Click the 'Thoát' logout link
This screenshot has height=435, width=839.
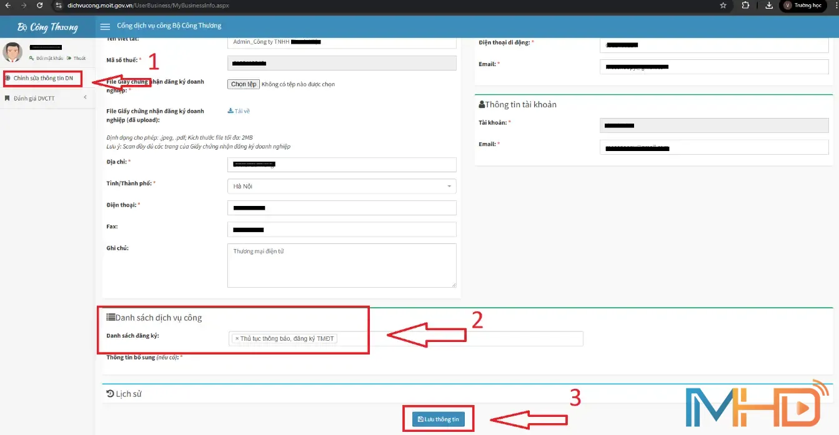coord(79,58)
